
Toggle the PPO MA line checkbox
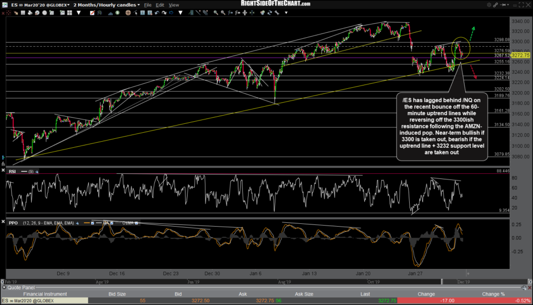pyautogui.click(x=112, y=223)
